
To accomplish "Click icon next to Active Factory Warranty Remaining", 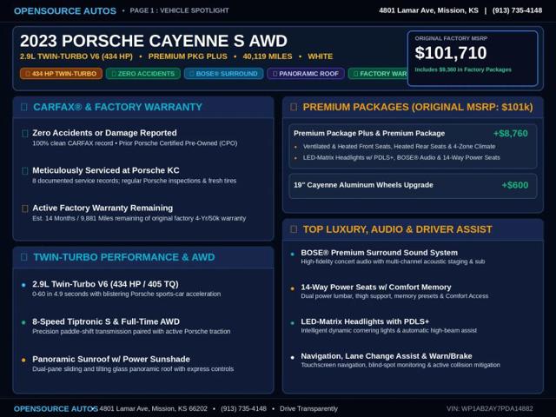I will click(x=25, y=208).
